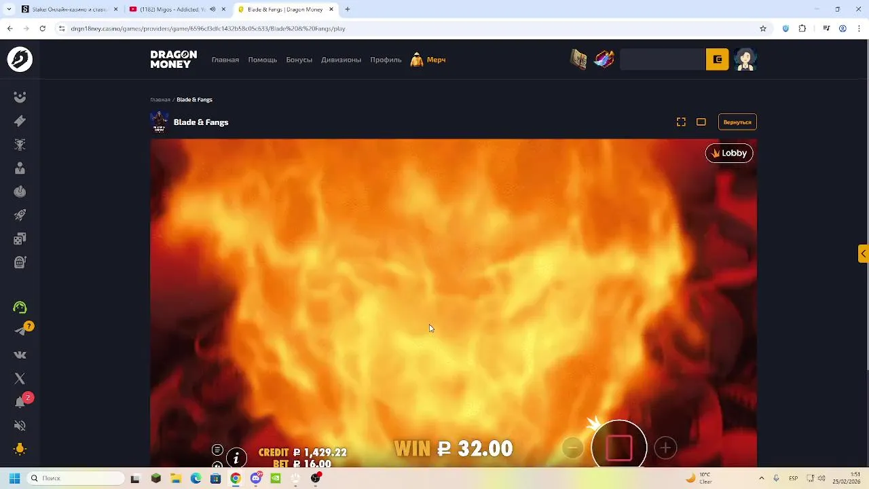
Task: Expand the yellow side panel arrow
Action: pyautogui.click(x=863, y=253)
